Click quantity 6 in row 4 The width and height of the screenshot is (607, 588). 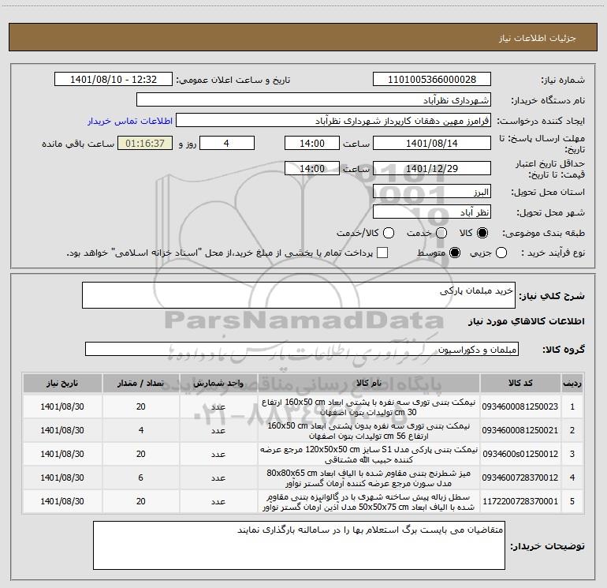pos(140,478)
